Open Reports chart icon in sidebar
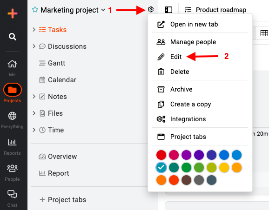 pos(12,142)
